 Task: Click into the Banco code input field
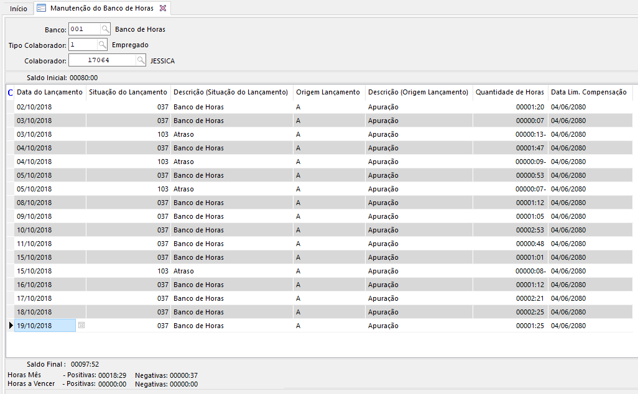click(x=84, y=29)
